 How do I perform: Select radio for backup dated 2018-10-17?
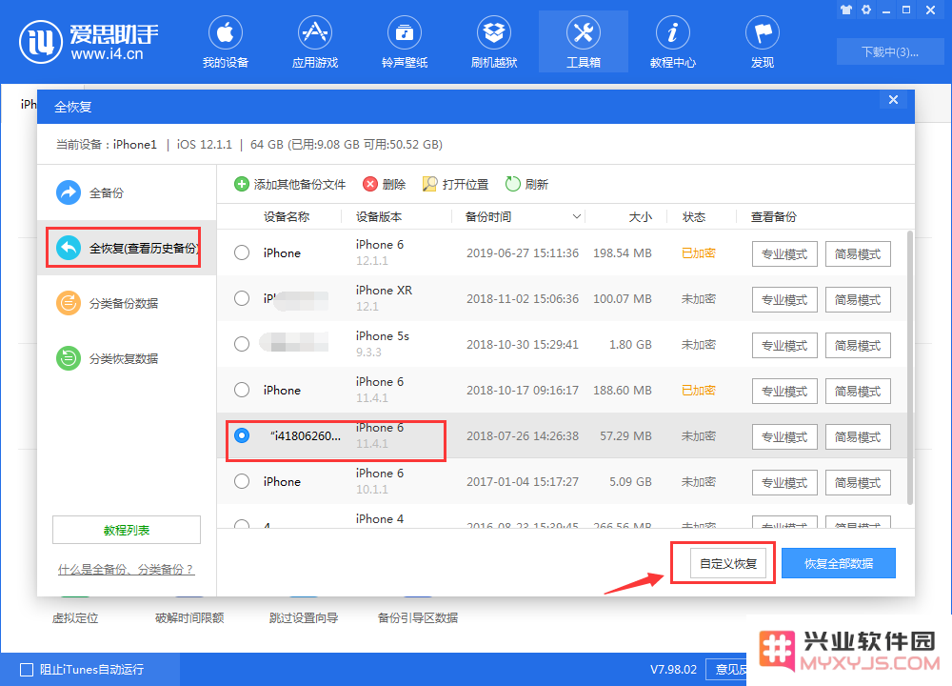[242, 390]
